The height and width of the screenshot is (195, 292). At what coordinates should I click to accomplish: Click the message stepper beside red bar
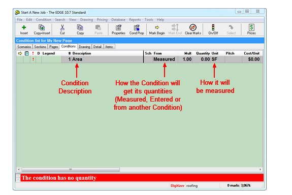click(x=18, y=178)
